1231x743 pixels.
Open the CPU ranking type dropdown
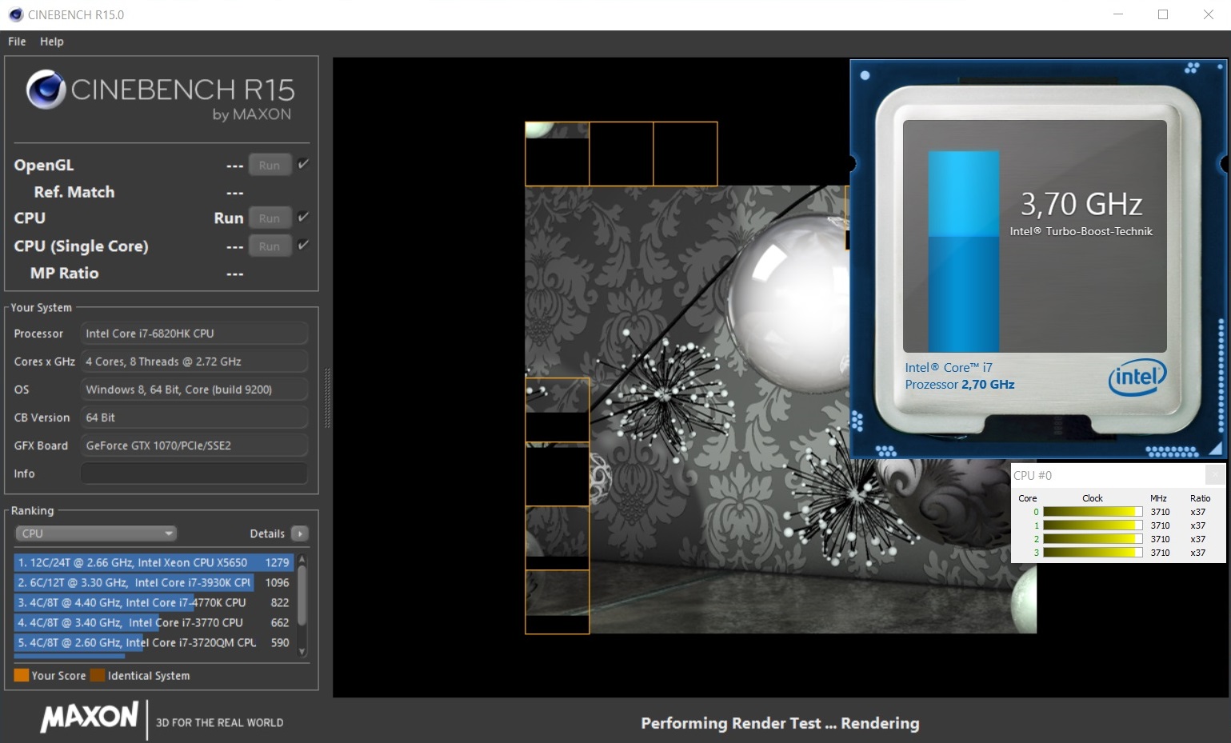(96, 533)
